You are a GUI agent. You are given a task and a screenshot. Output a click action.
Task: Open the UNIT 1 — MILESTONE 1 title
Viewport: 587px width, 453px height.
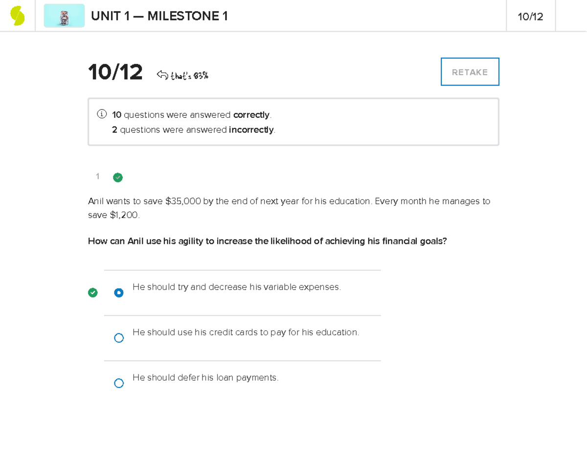click(159, 16)
